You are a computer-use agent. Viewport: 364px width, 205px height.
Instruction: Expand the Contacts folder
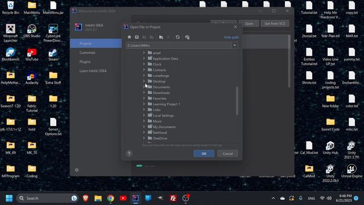[x=144, y=69]
